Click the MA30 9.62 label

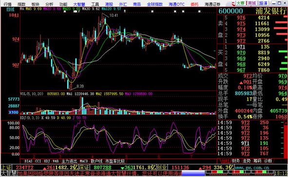pyautogui.click(x=91, y=9)
